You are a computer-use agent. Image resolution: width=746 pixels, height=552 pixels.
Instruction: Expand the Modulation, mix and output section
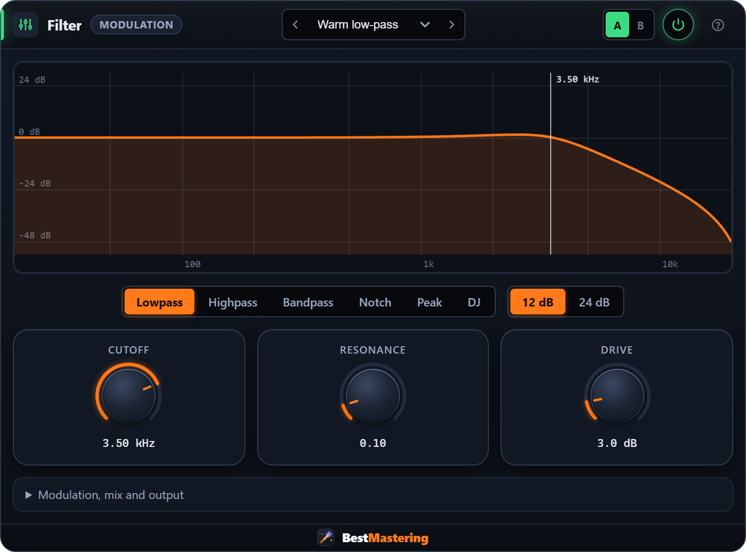point(373,495)
